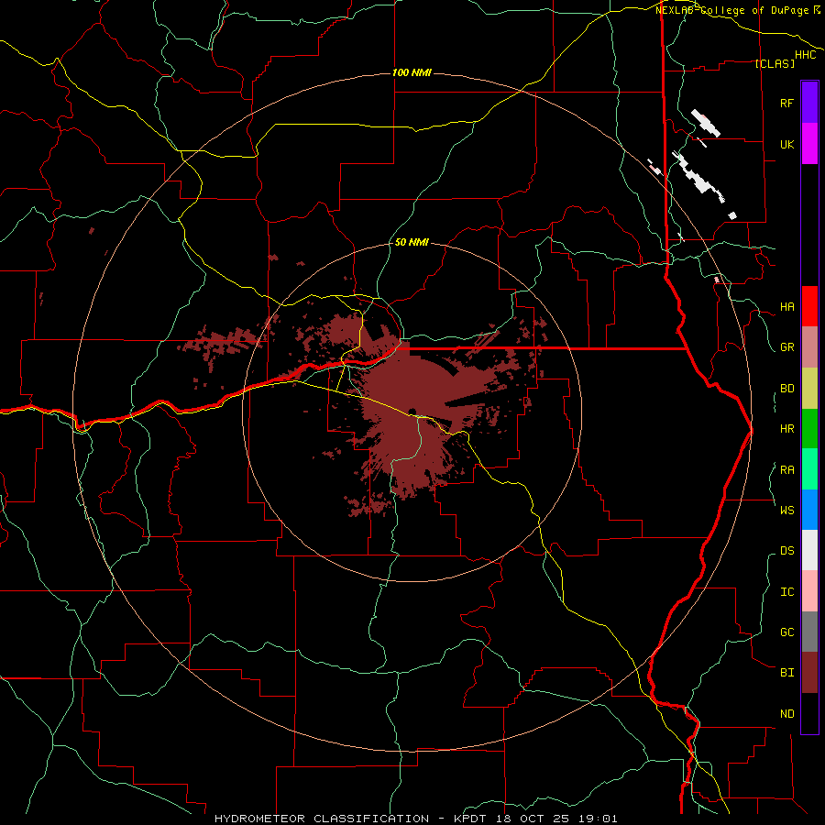Click the WS legend label
825x825 pixels.
(786, 510)
